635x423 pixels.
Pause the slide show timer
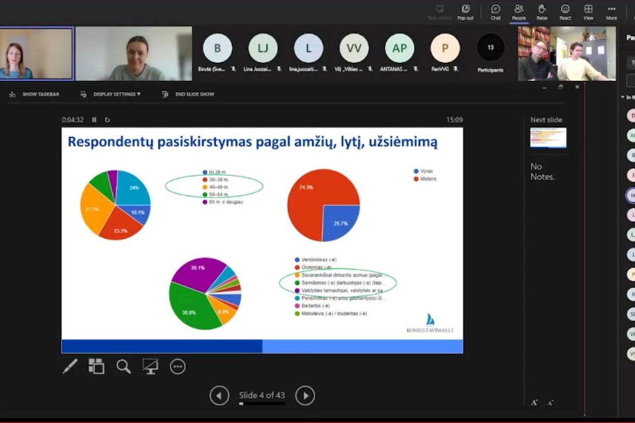[x=94, y=120]
